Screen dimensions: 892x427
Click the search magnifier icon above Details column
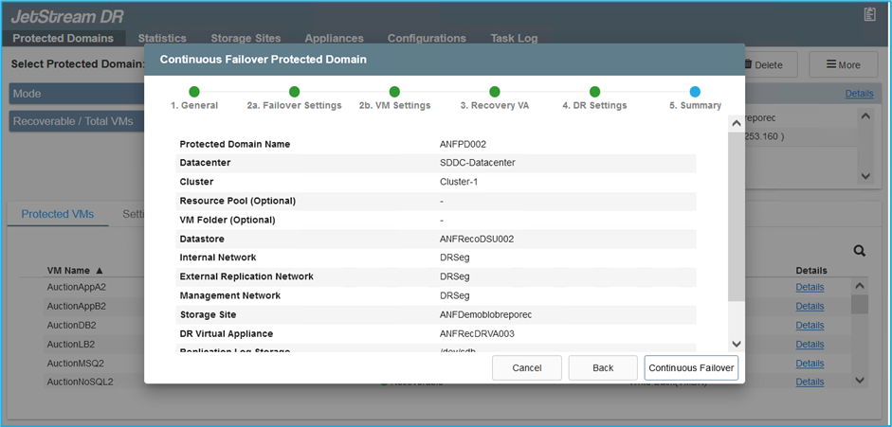pyautogui.click(x=860, y=251)
